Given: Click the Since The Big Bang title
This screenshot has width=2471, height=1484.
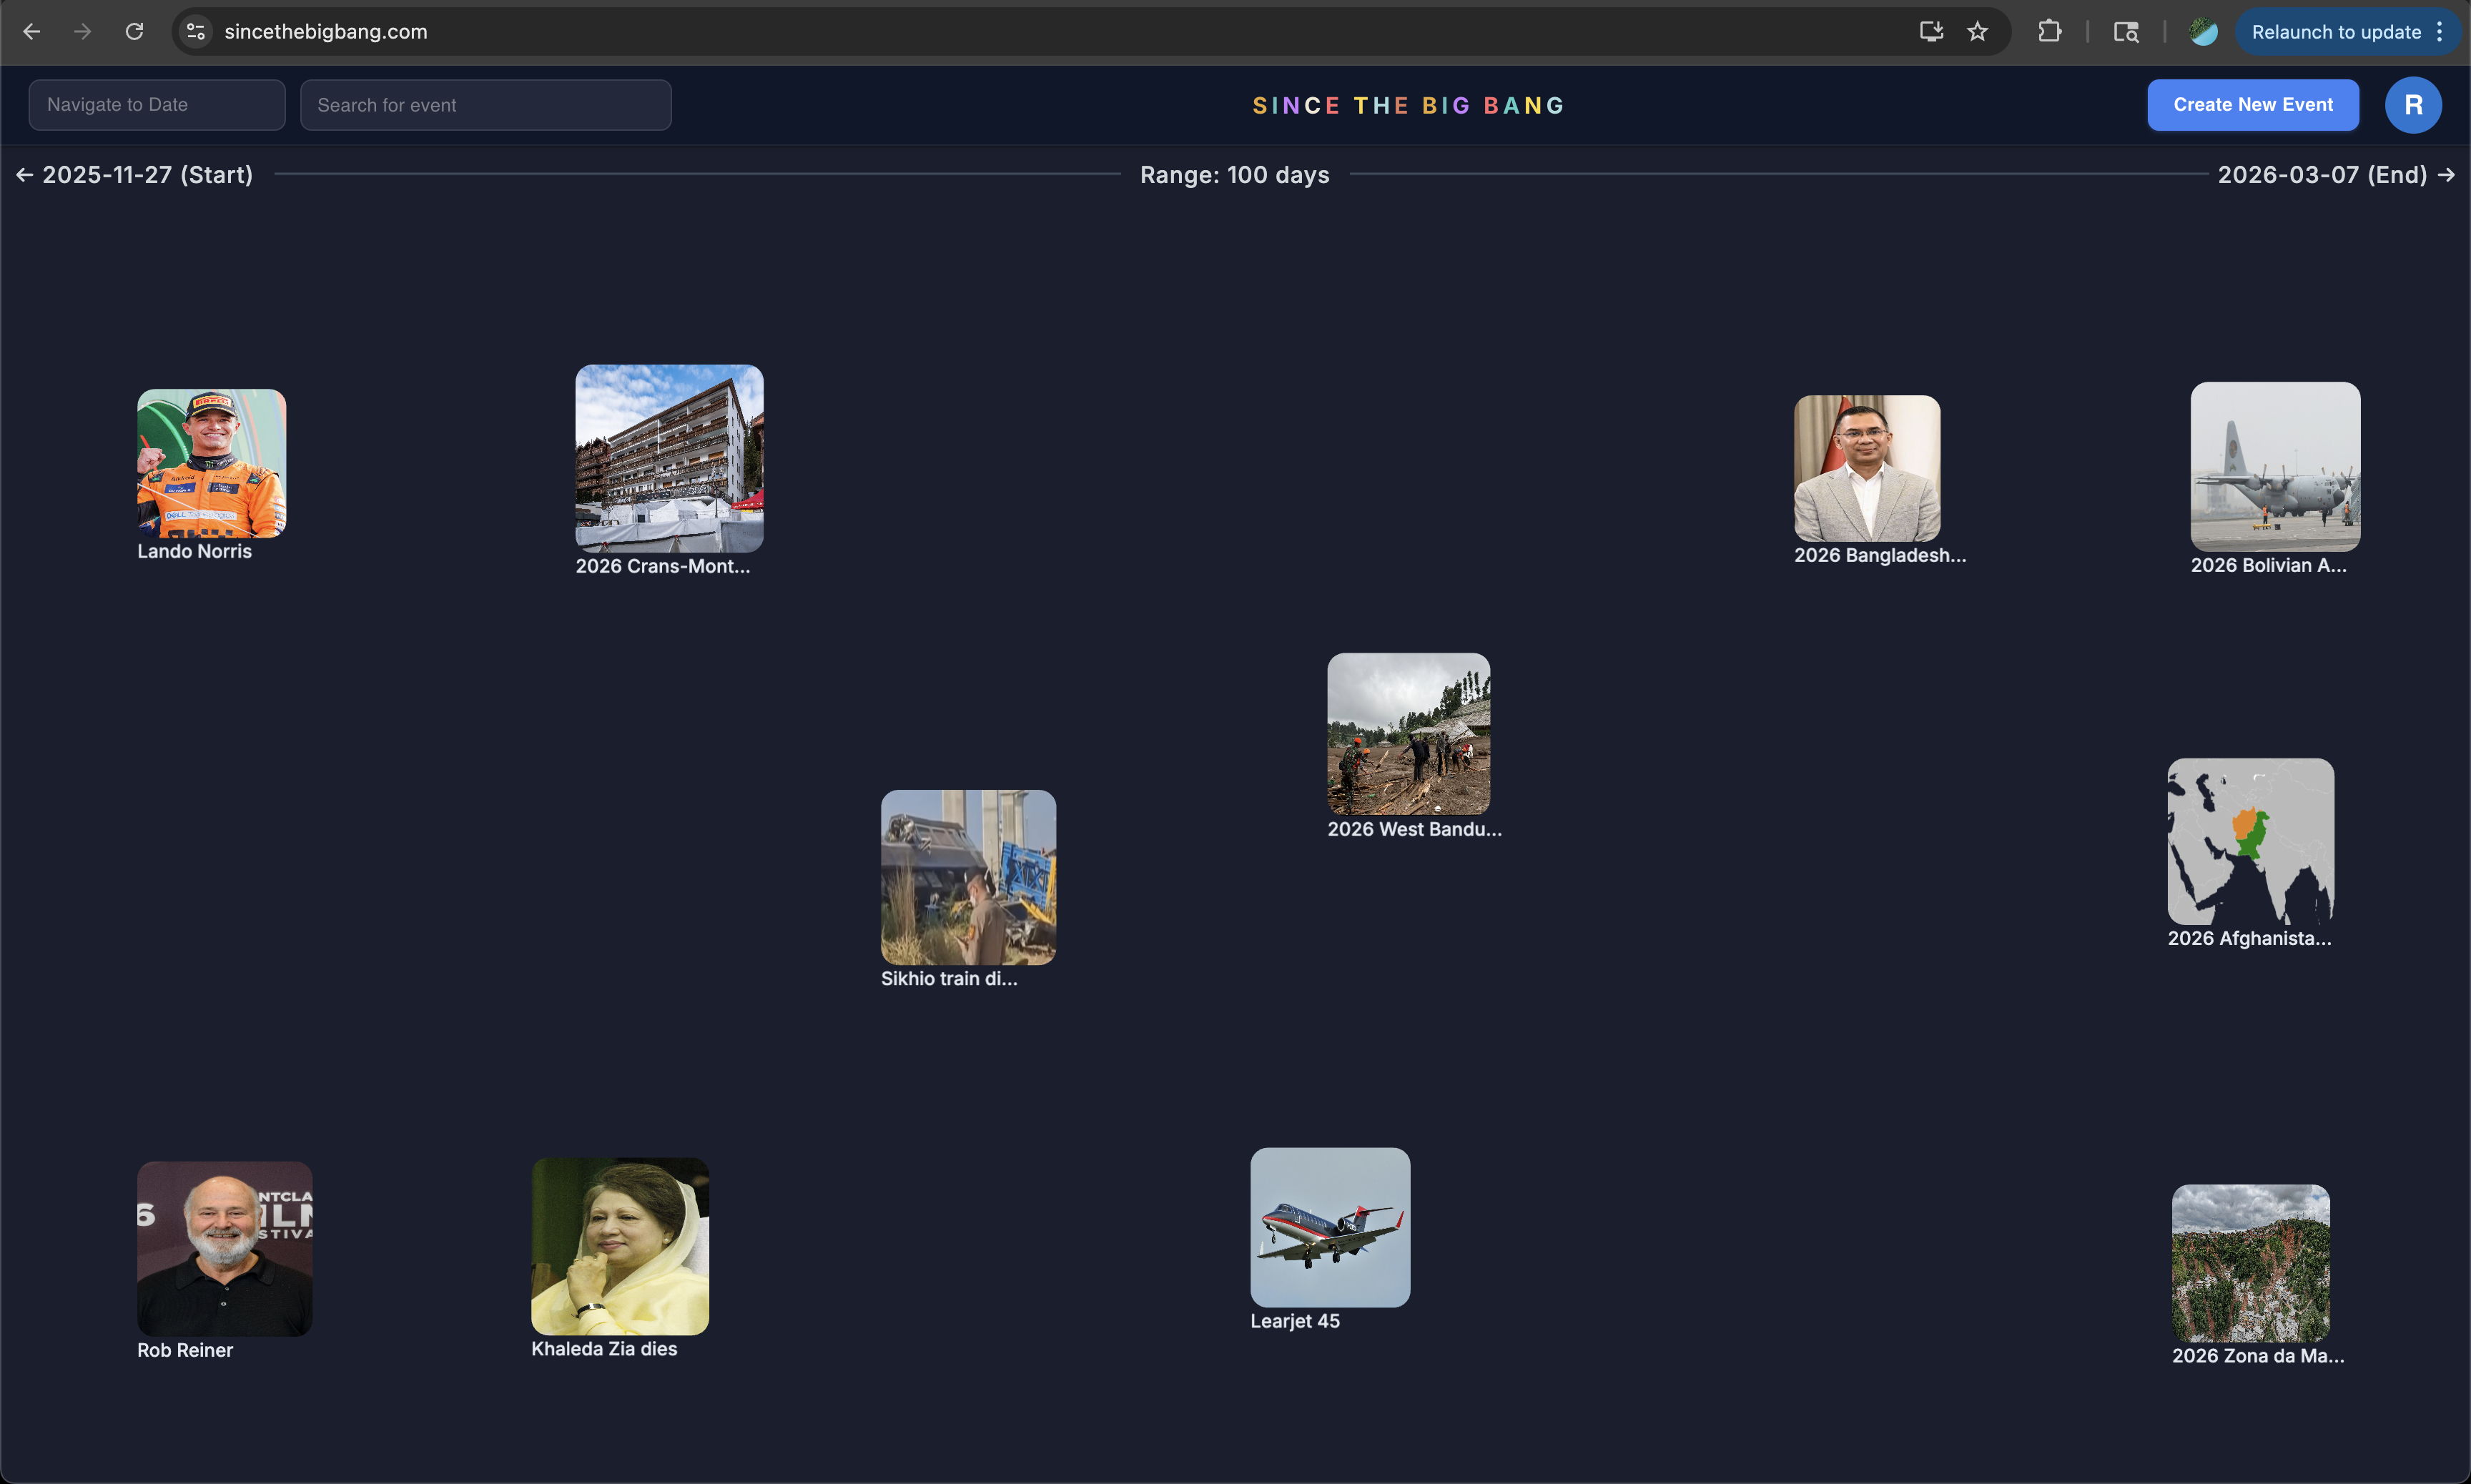Looking at the screenshot, I should pos(1408,106).
